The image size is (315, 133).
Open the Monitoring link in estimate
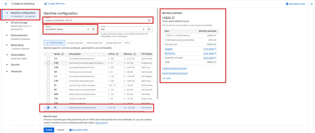(x=170, y=53)
